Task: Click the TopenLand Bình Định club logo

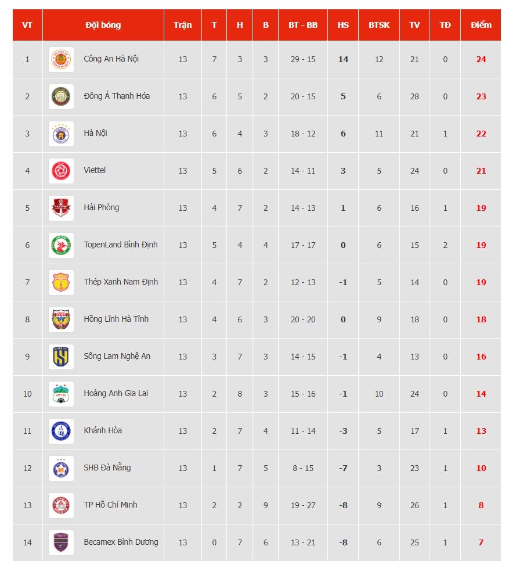Action: (61, 245)
